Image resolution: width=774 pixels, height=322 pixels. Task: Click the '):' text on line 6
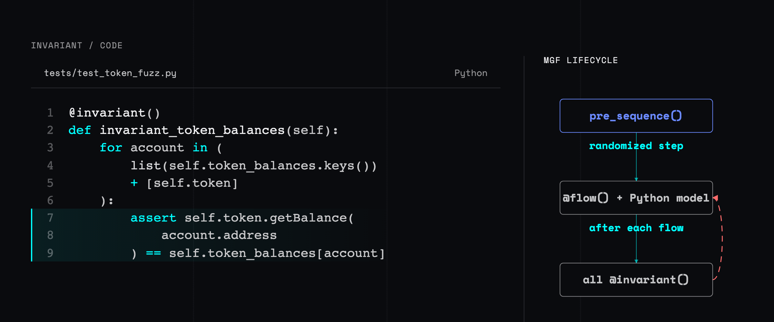pyautogui.click(x=107, y=201)
